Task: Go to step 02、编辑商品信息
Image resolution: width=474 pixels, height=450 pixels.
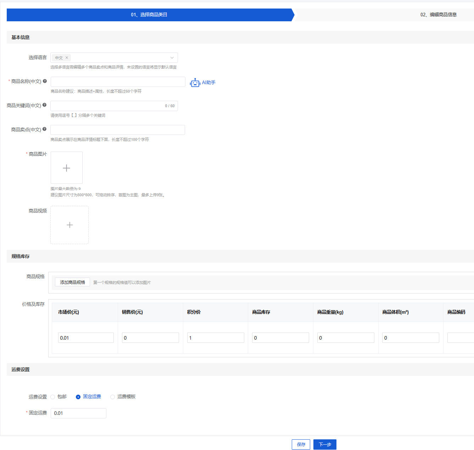Action: point(439,15)
